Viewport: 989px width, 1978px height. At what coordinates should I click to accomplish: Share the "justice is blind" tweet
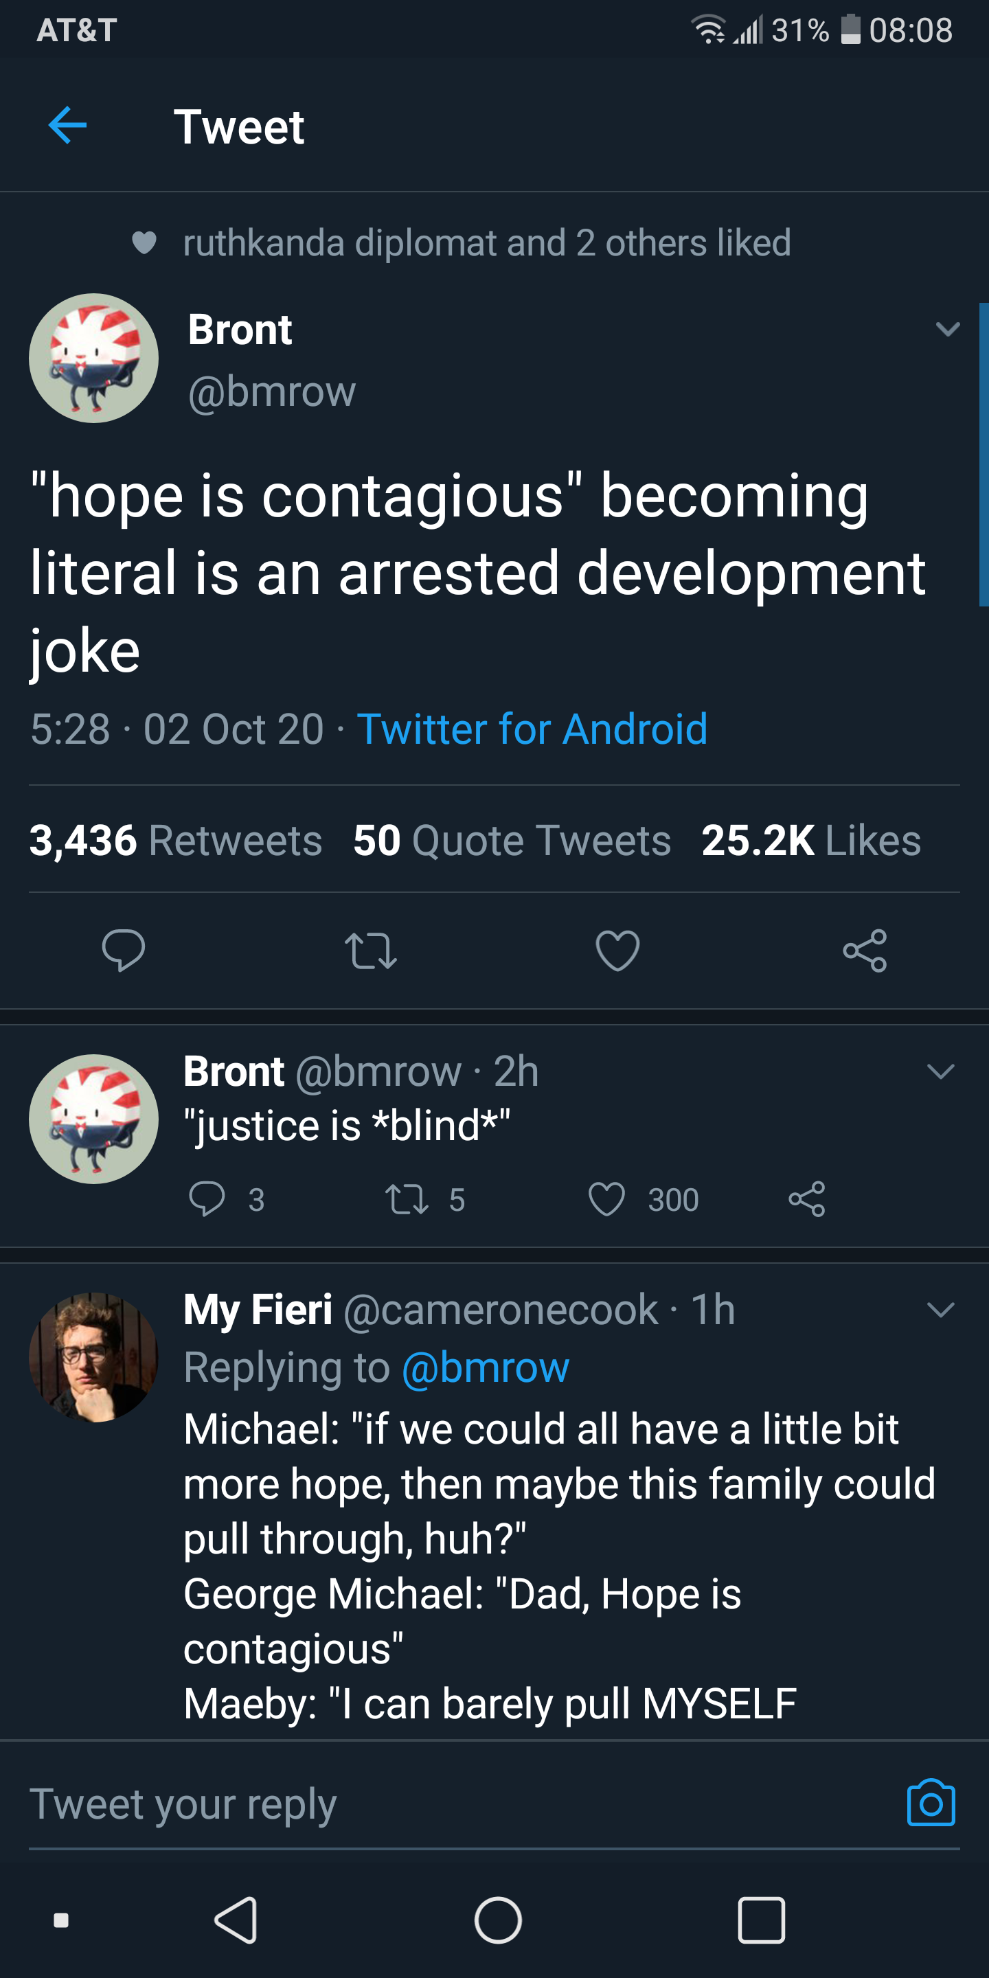click(x=806, y=1198)
